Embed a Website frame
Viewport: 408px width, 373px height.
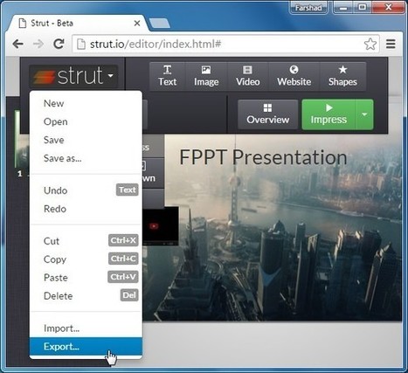(x=294, y=76)
